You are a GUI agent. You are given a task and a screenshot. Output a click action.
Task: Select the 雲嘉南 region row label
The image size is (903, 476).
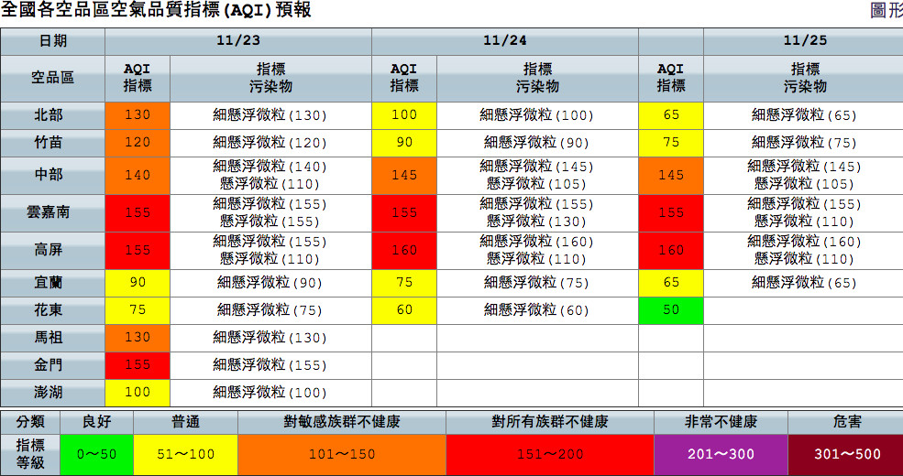pyautogui.click(x=52, y=212)
